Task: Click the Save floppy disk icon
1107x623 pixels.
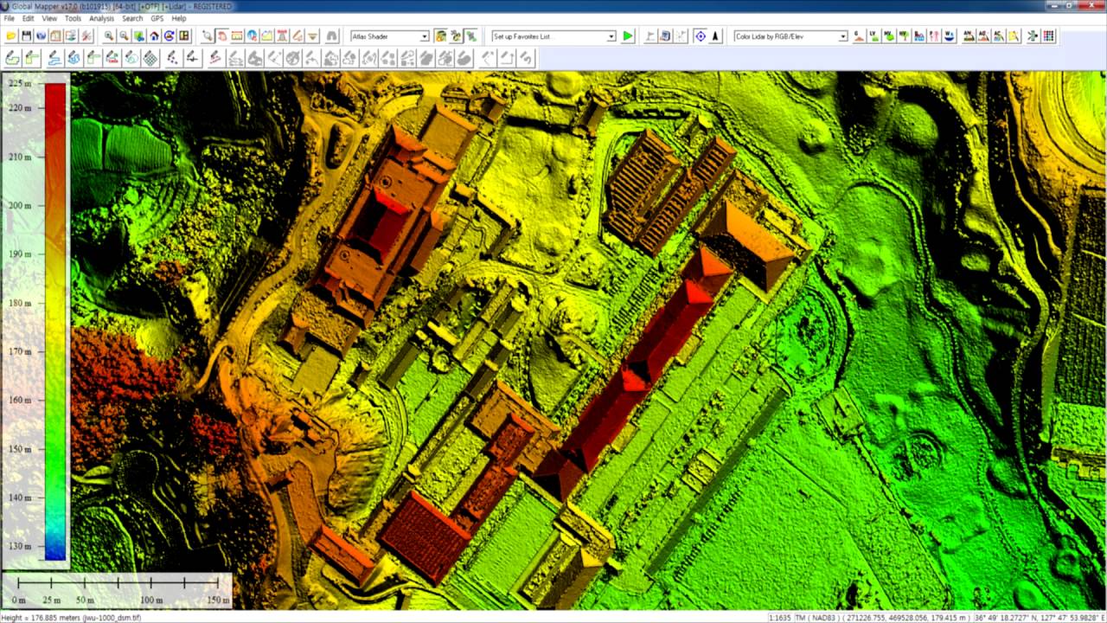Action: tap(26, 36)
